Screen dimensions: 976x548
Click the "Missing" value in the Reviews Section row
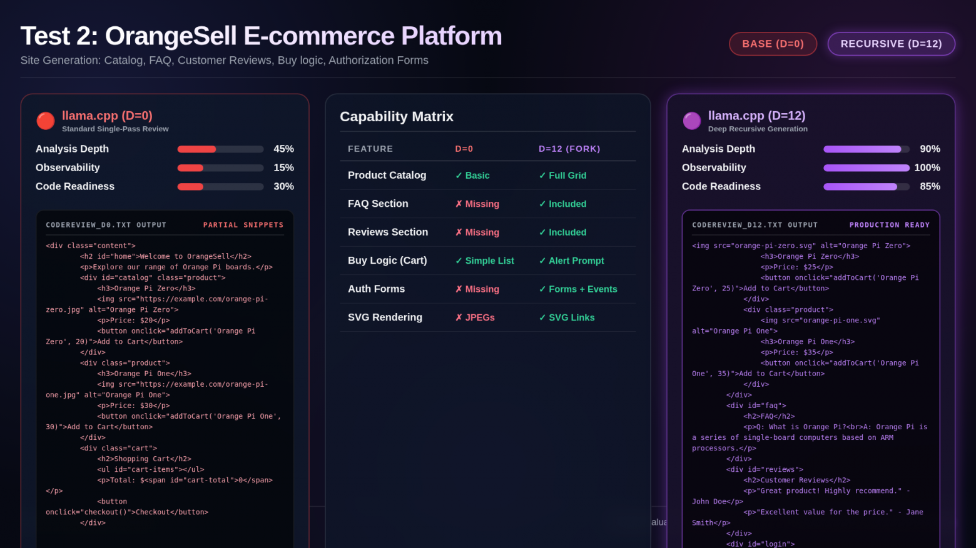[x=477, y=232]
